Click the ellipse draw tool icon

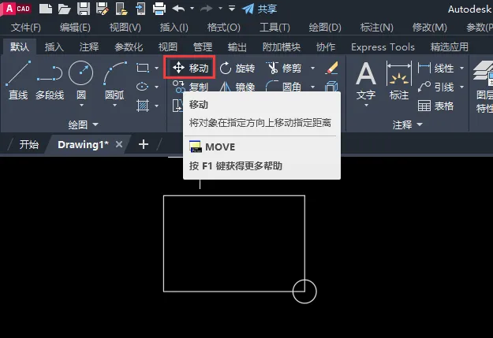tap(143, 87)
